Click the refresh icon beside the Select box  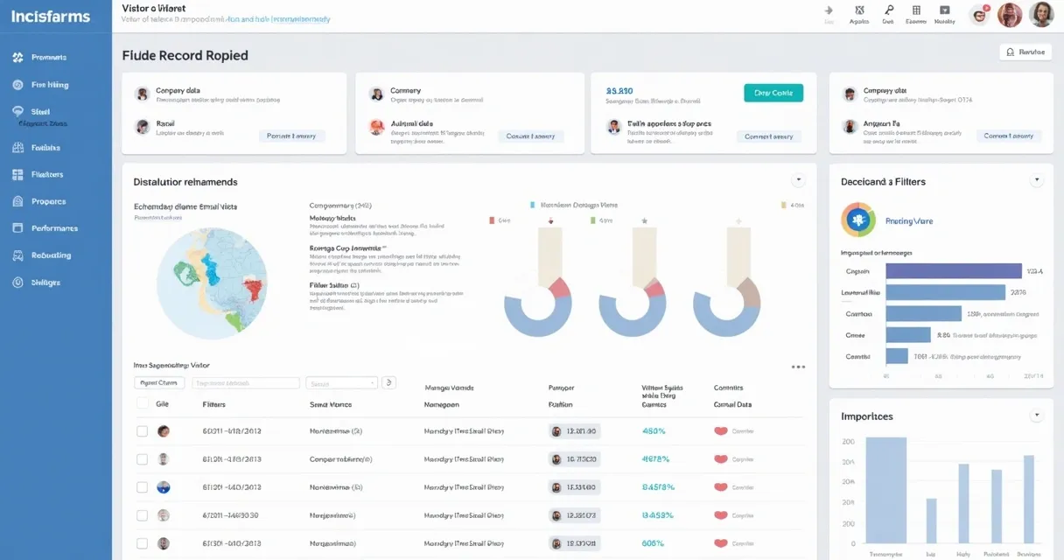click(x=390, y=382)
